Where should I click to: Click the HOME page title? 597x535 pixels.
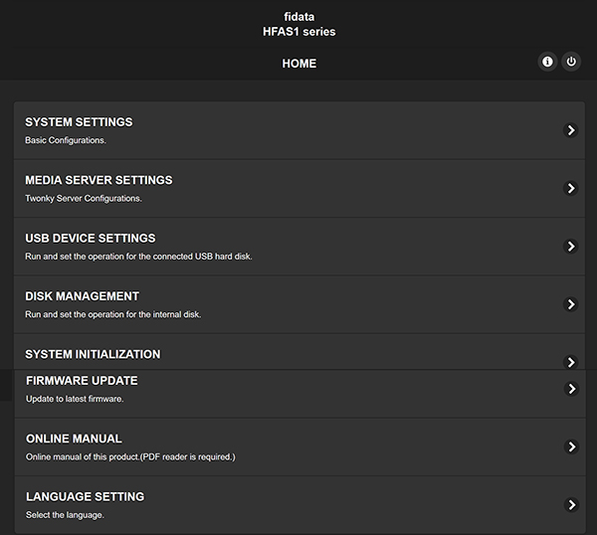pyautogui.click(x=299, y=64)
